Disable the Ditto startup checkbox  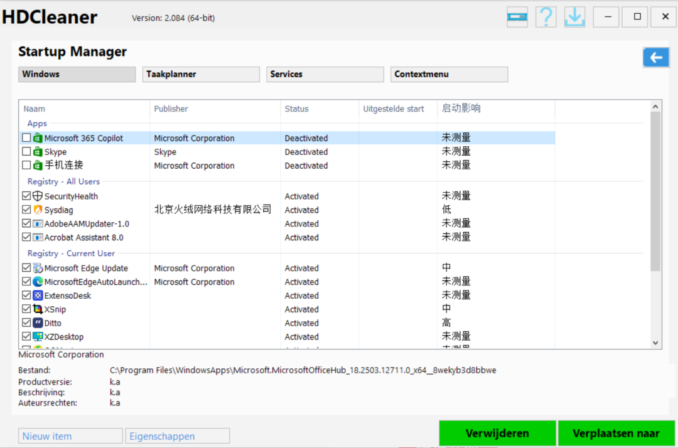[x=26, y=323]
